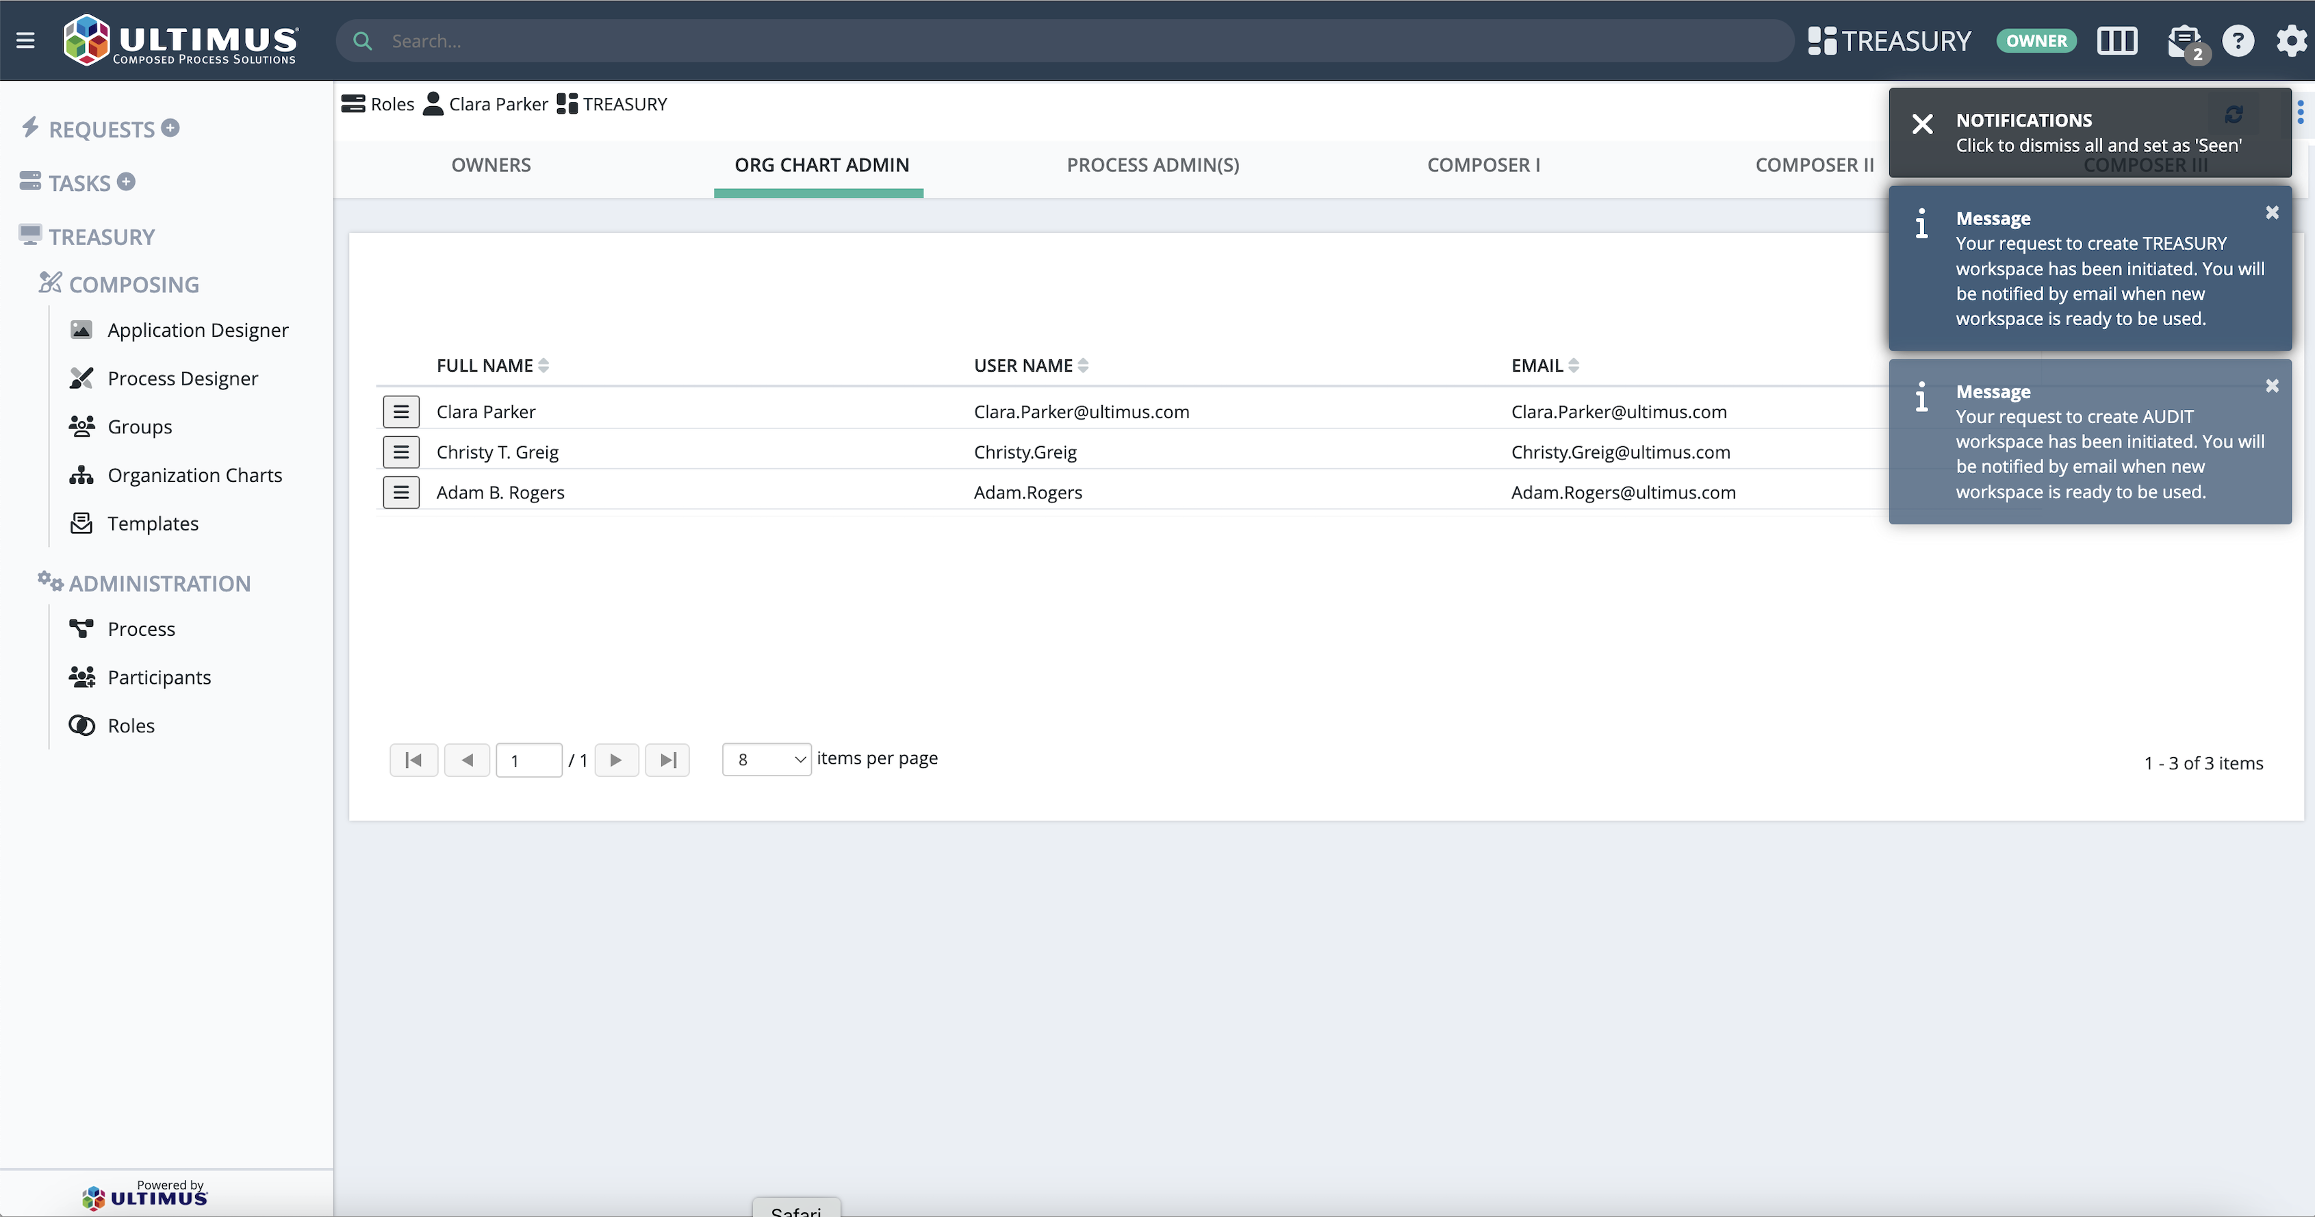Click the columns layout icon
Image resolution: width=2315 pixels, height=1217 pixels.
pos(2116,40)
